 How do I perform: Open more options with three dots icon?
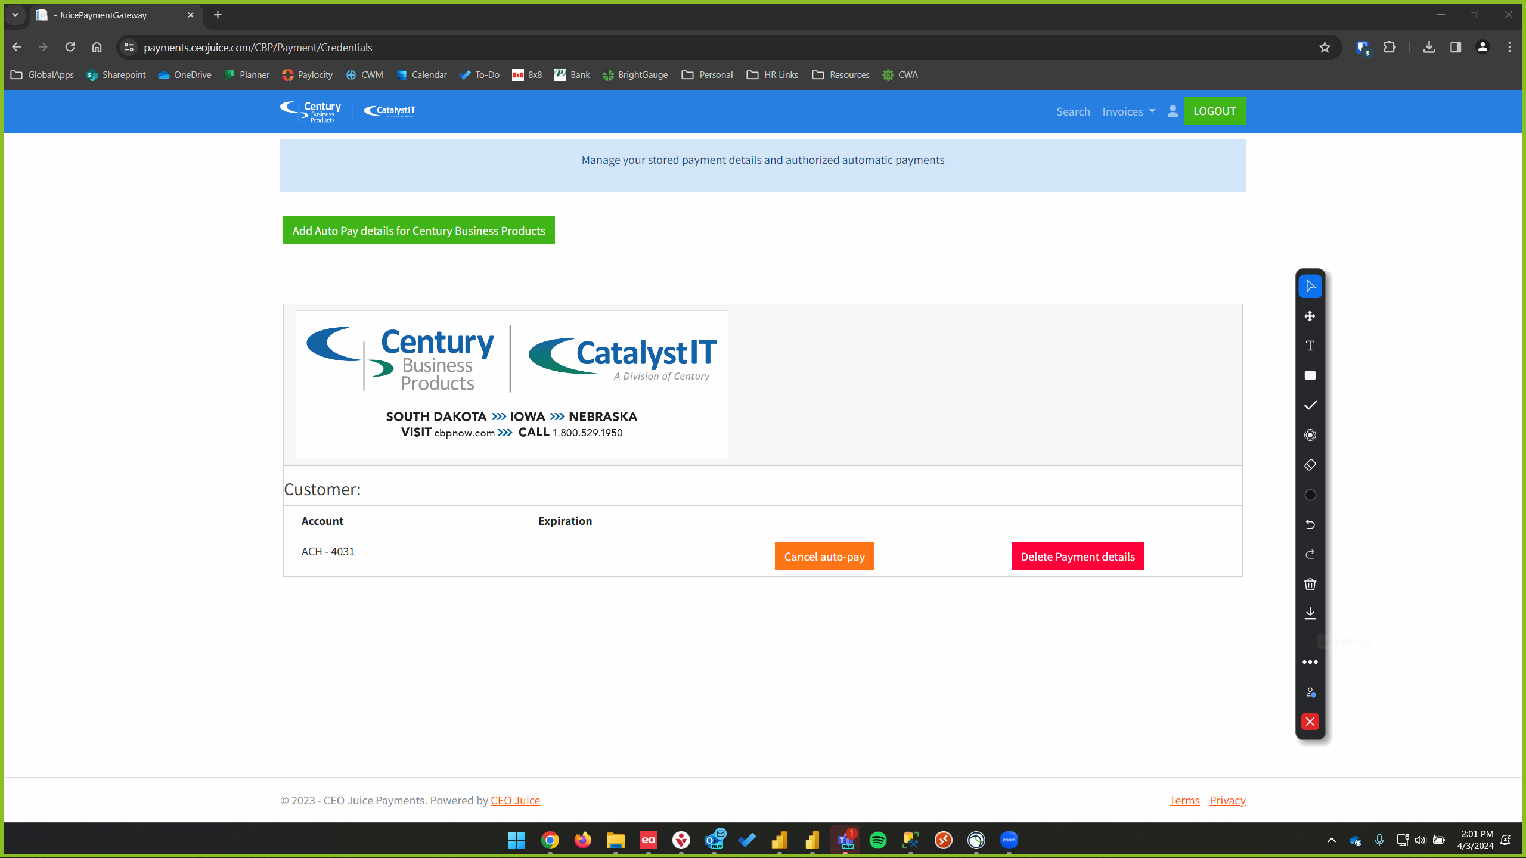[1310, 662]
